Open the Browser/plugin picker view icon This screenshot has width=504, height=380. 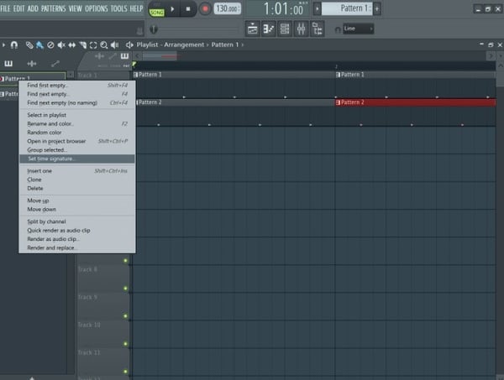click(x=318, y=29)
